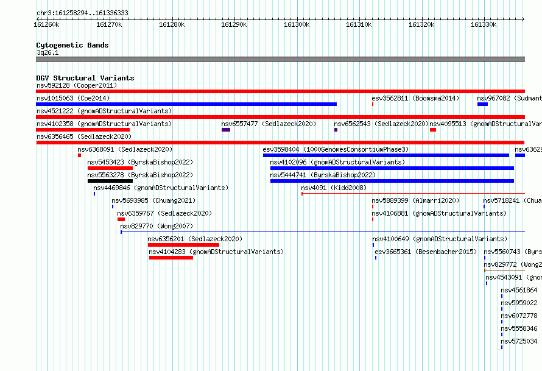Open the nsv829772 variant label

513,264
